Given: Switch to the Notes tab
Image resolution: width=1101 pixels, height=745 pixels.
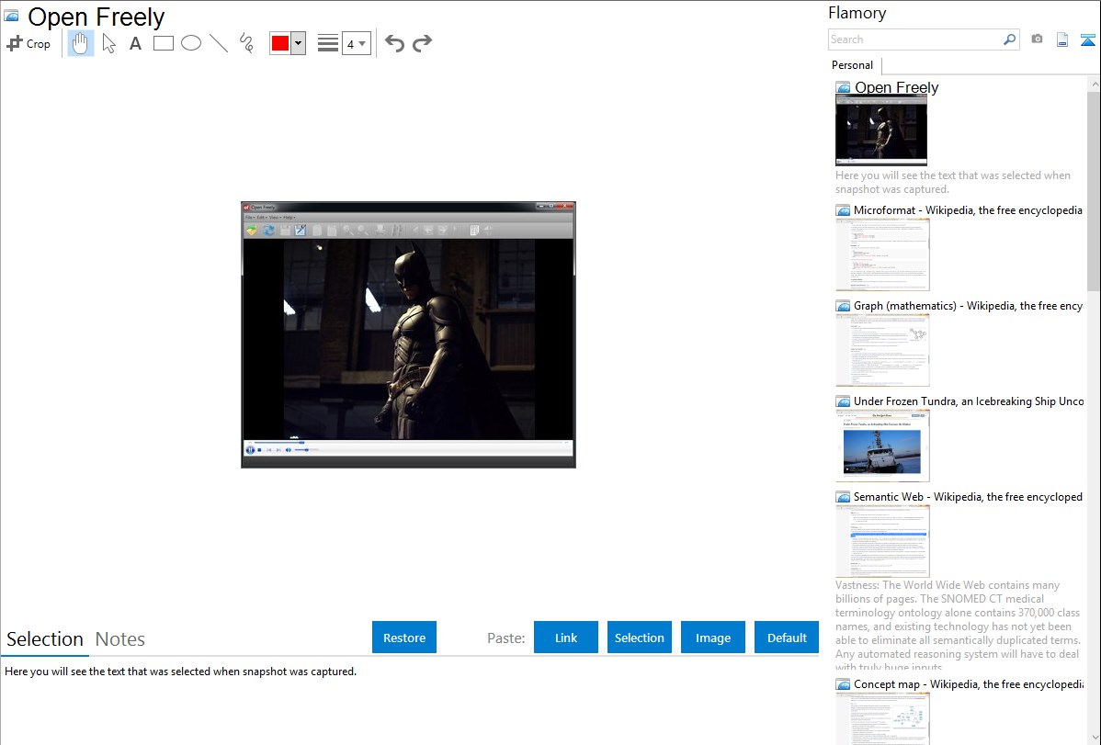Looking at the screenshot, I should 120,639.
